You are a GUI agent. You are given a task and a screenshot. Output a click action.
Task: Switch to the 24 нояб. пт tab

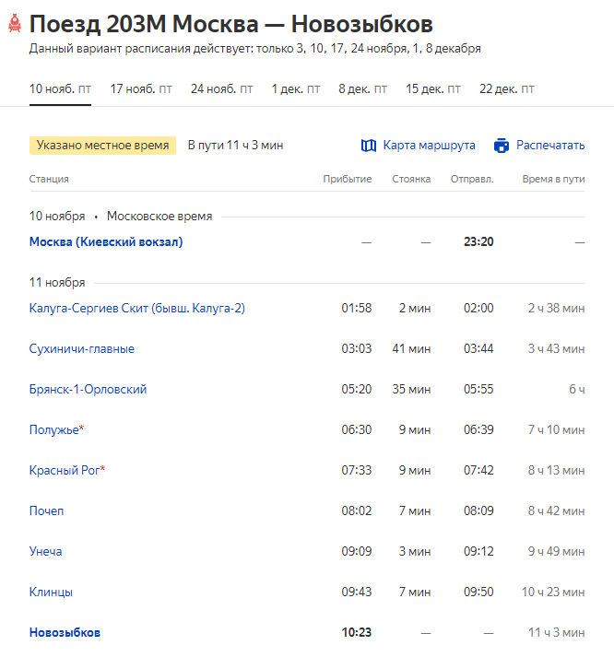pyautogui.click(x=221, y=88)
